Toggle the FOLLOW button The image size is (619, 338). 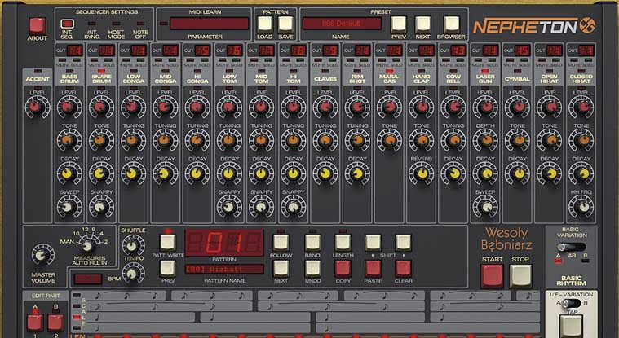point(281,243)
